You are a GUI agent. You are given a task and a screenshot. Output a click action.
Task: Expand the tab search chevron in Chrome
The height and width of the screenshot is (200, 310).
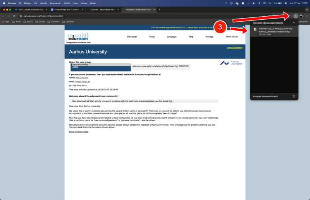tap(307, 9)
